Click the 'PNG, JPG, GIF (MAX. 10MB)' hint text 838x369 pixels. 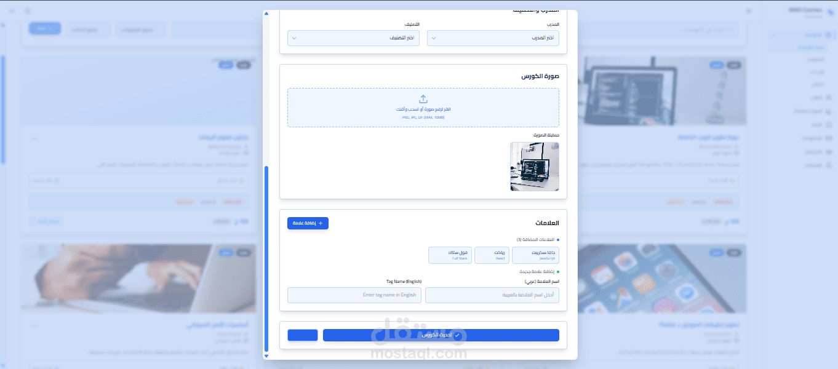click(423, 117)
